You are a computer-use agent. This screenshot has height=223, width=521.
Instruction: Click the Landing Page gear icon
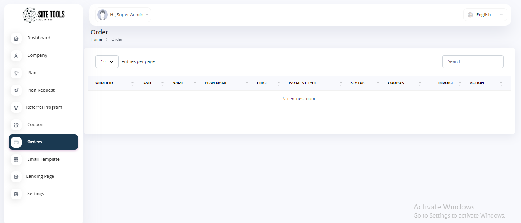coord(16,177)
